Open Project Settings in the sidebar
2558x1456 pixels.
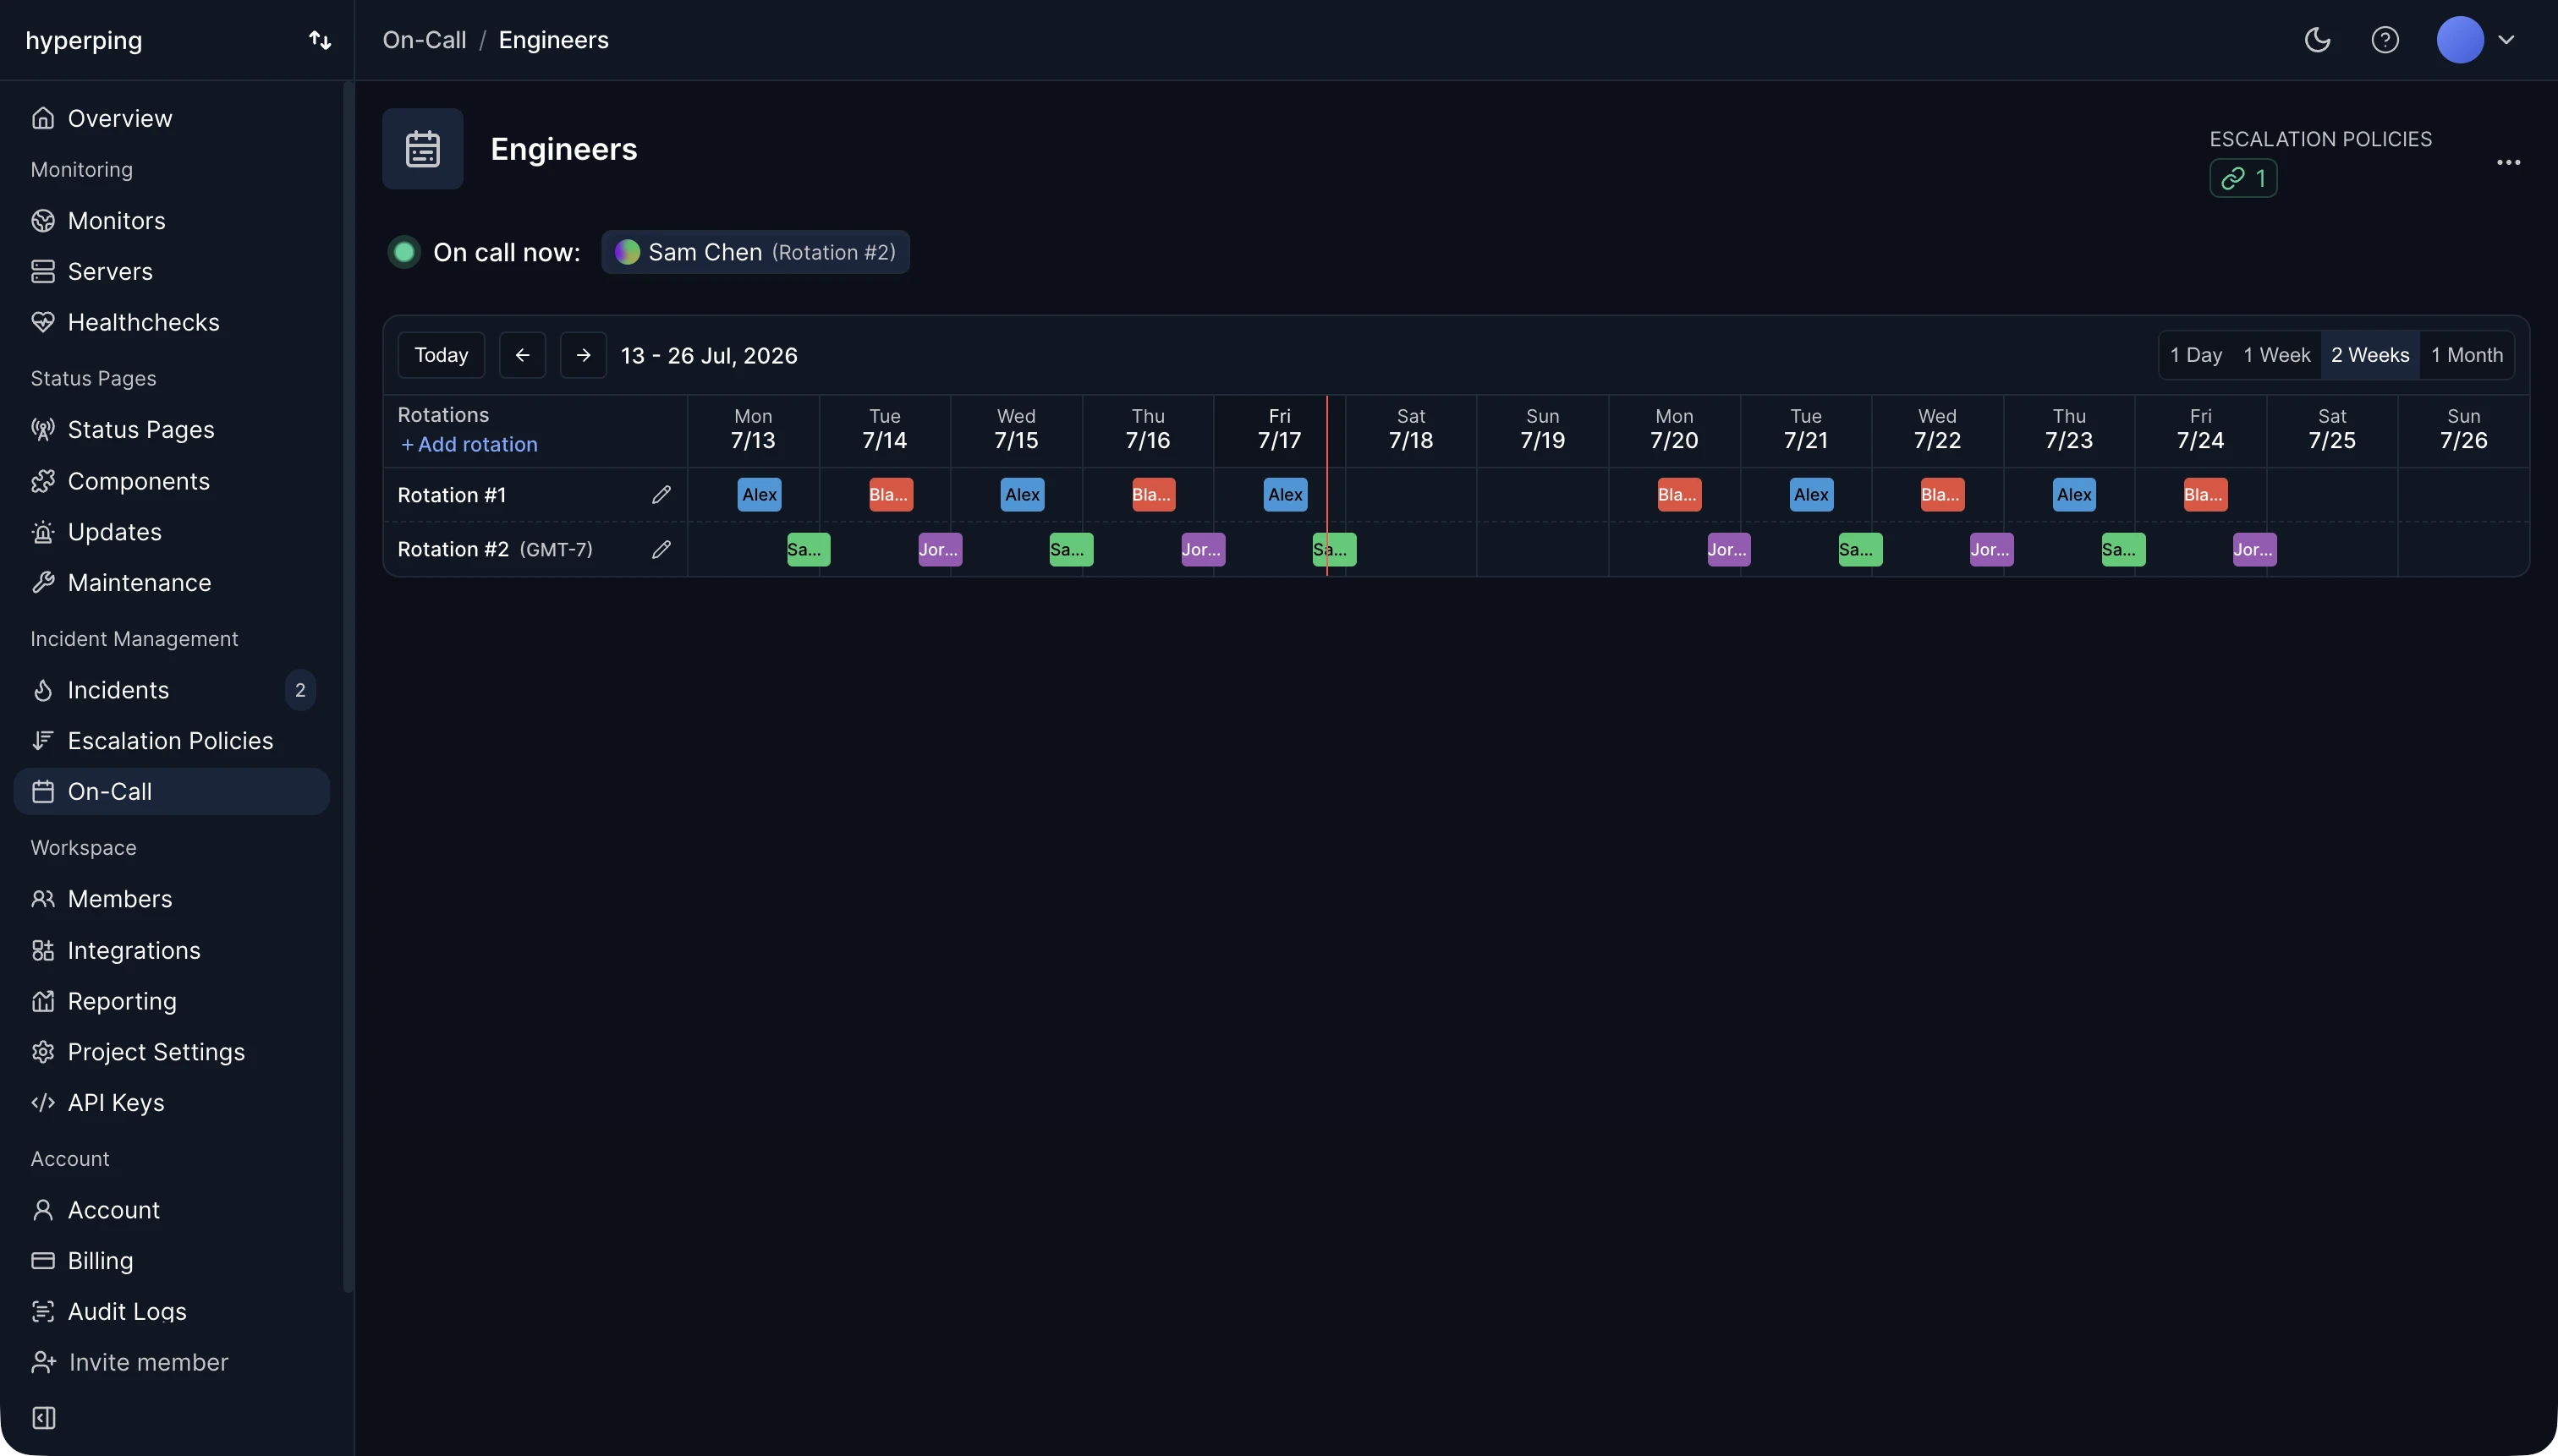tap(172, 1052)
